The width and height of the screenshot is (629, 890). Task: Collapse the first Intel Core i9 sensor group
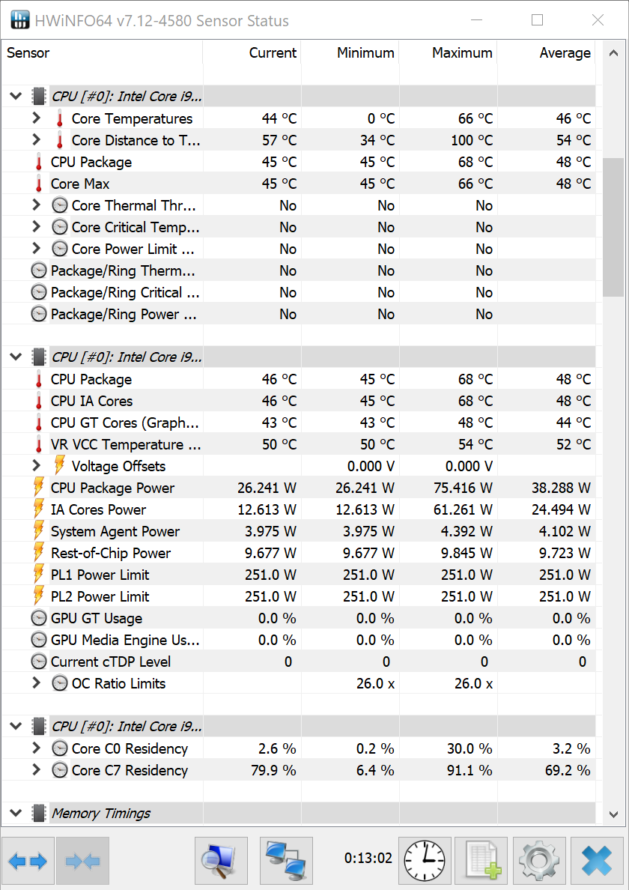(16, 96)
